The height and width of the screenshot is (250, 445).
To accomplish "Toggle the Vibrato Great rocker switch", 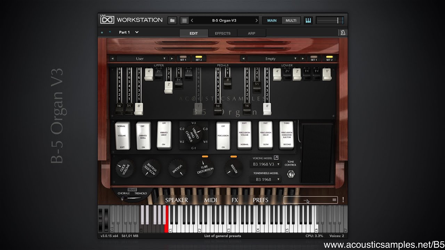I will point(164,135).
